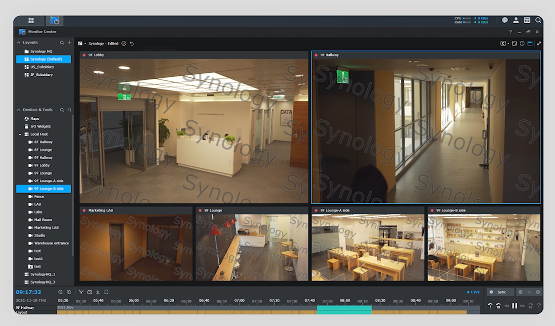
Task: Open the camera stream profile dropdown
Action: tap(504, 43)
